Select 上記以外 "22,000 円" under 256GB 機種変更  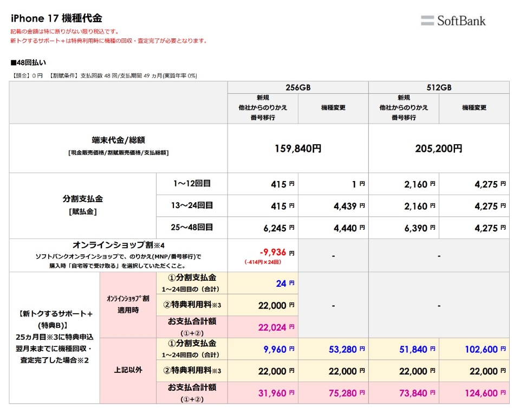(x=347, y=371)
